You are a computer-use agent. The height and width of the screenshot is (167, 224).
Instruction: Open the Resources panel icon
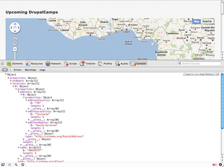(x=28, y=64)
